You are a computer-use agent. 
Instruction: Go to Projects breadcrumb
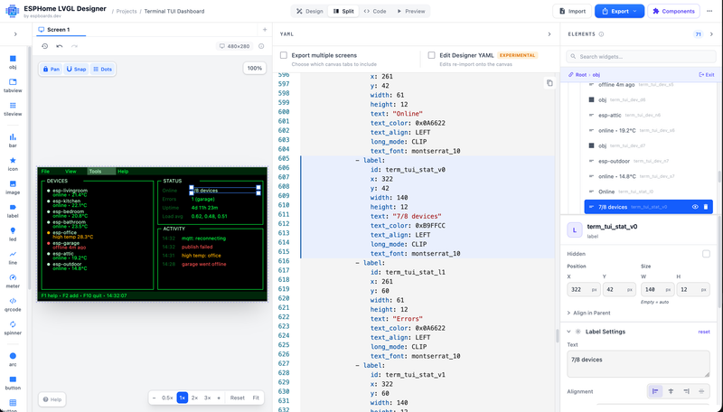[x=127, y=11]
